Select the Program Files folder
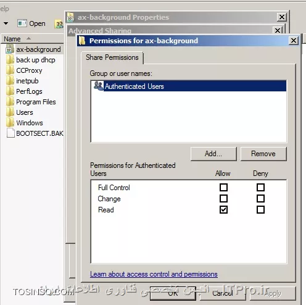The height and width of the screenshot is (305, 306). point(36,102)
